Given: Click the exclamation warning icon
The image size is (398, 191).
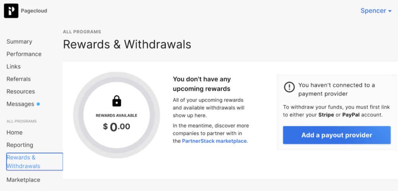Looking at the screenshot, I should 289,87.
